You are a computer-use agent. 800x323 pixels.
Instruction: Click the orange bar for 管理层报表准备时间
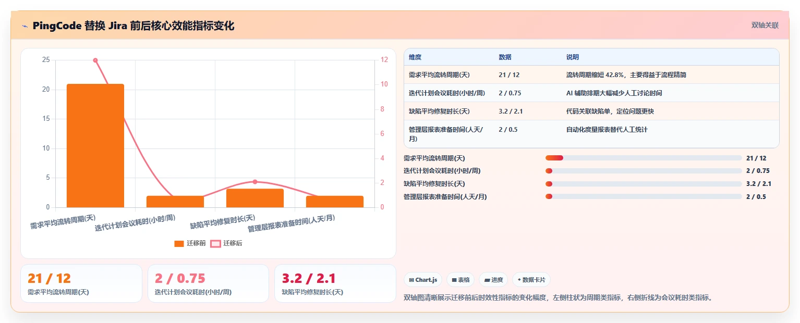point(335,202)
